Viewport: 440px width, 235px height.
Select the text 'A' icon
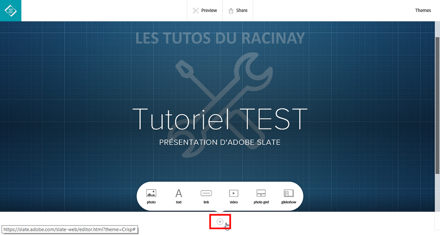(x=179, y=193)
